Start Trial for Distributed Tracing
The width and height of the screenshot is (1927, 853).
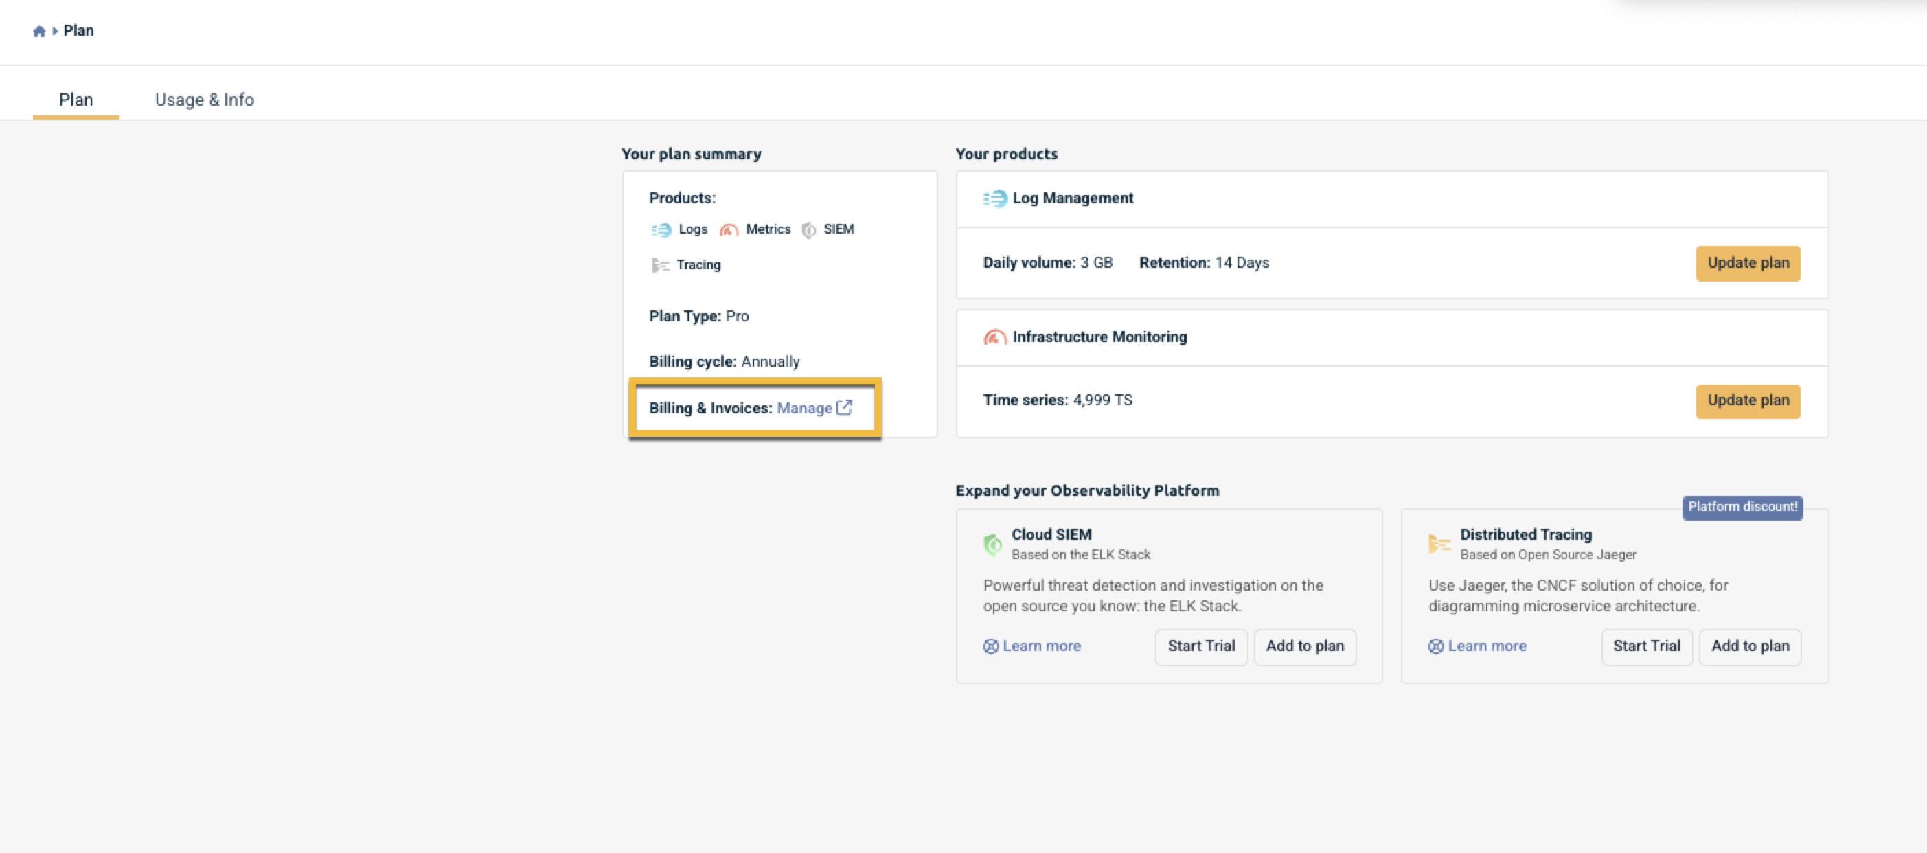pyautogui.click(x=1647, y=646)
